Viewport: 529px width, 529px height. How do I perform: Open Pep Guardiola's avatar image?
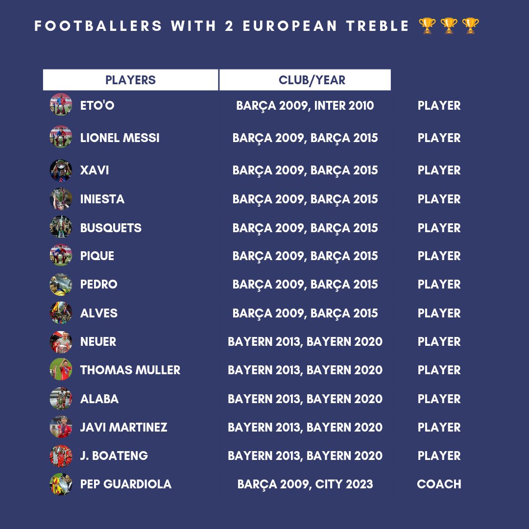(61, 484)
